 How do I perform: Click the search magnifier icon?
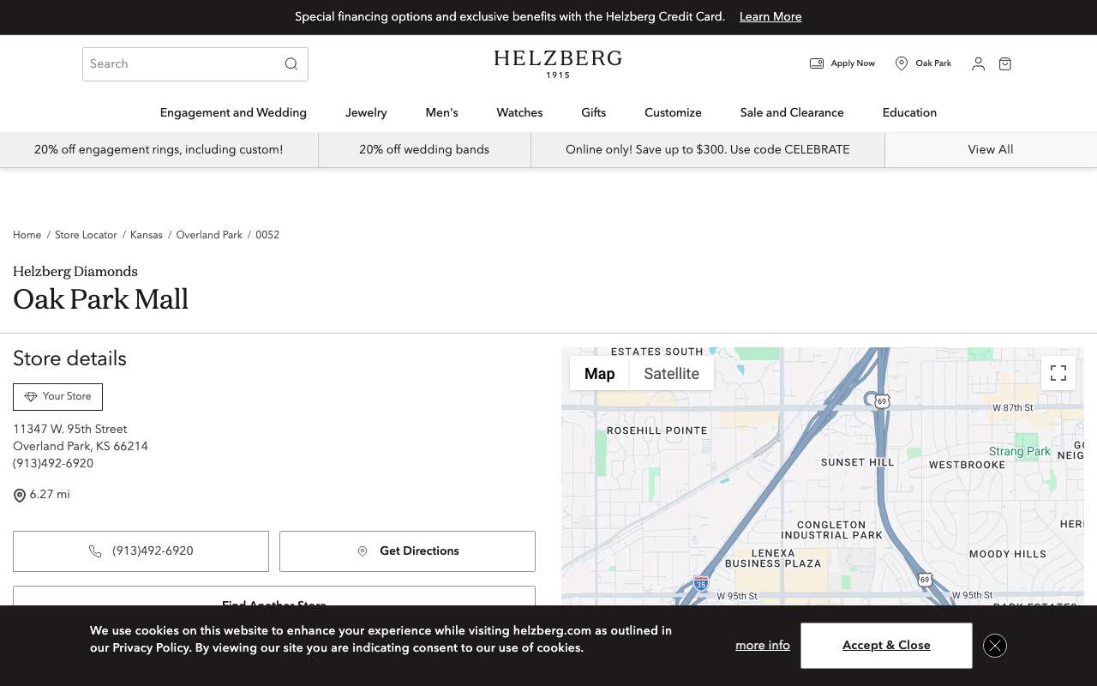click(x=291, y=64)
